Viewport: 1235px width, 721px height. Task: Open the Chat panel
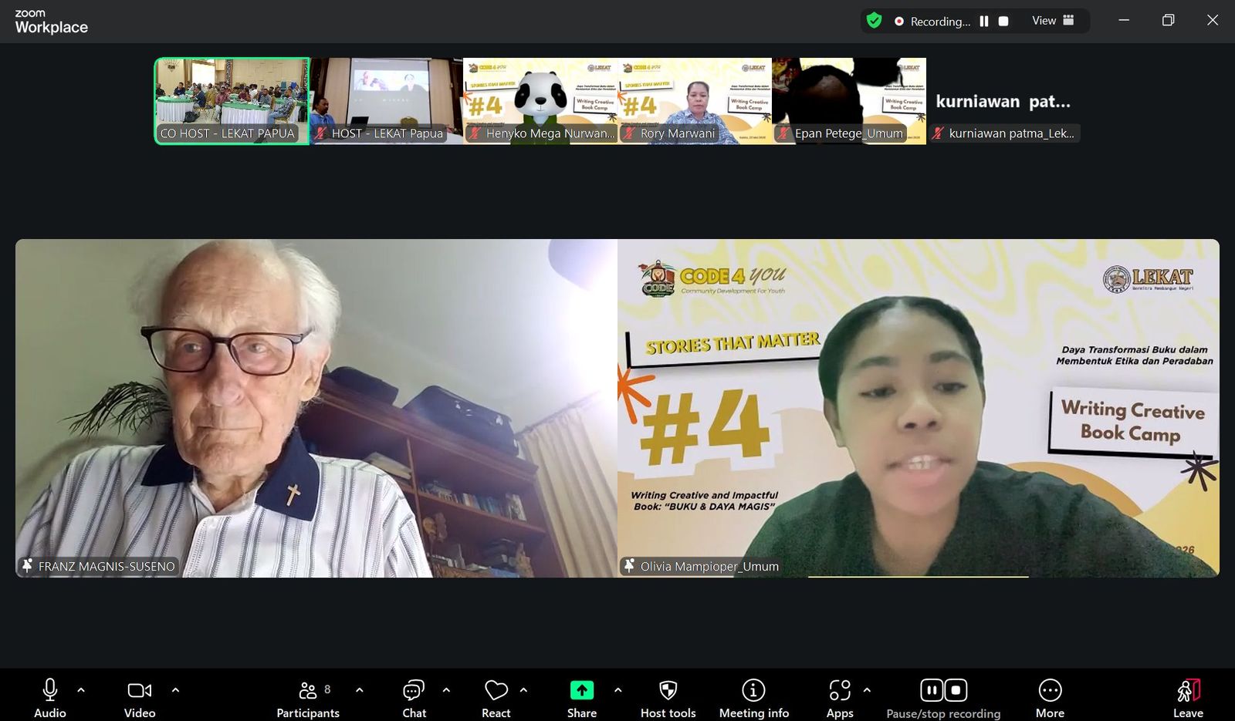click(414, 699)
